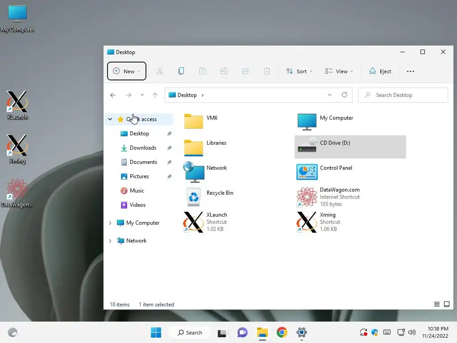Click the pin icon next to Downloads
The height and width of the screenshot is (343, 457).
(169, 148)
